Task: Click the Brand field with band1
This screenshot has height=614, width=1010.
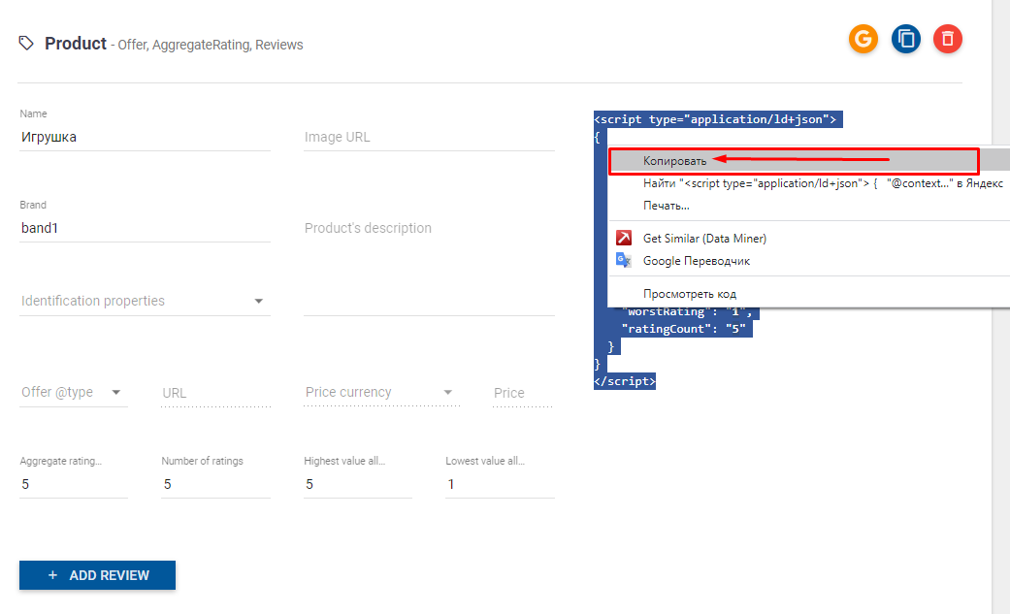Action: (144, 228)
